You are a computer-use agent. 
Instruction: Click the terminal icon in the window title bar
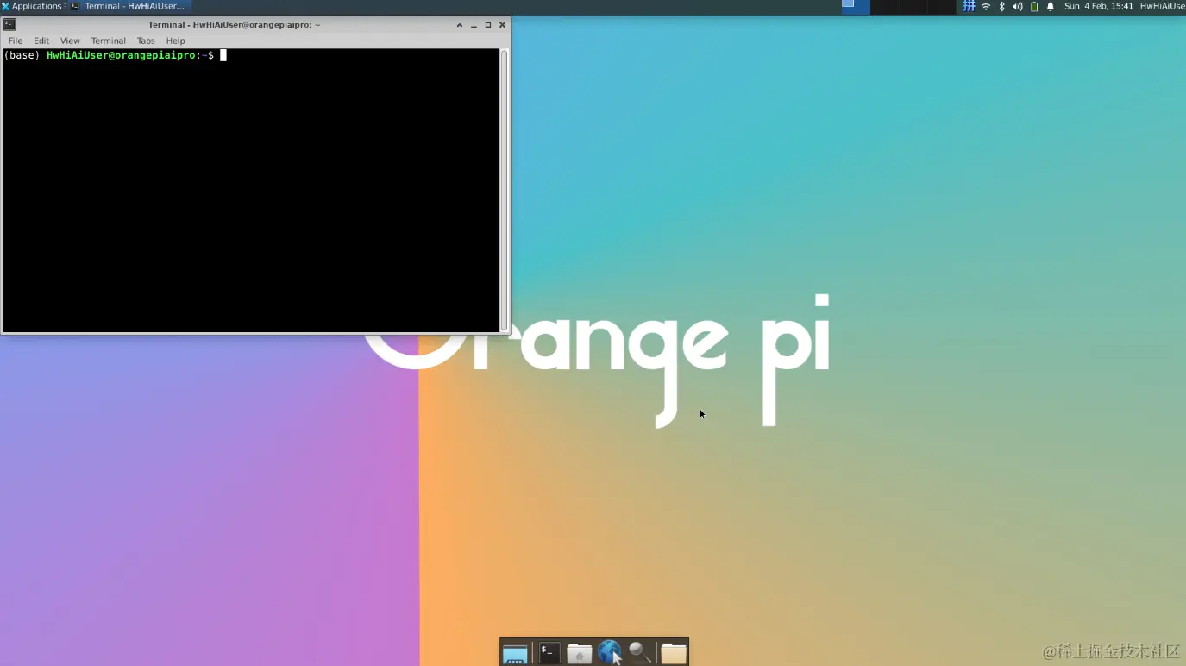coord(9,24)
